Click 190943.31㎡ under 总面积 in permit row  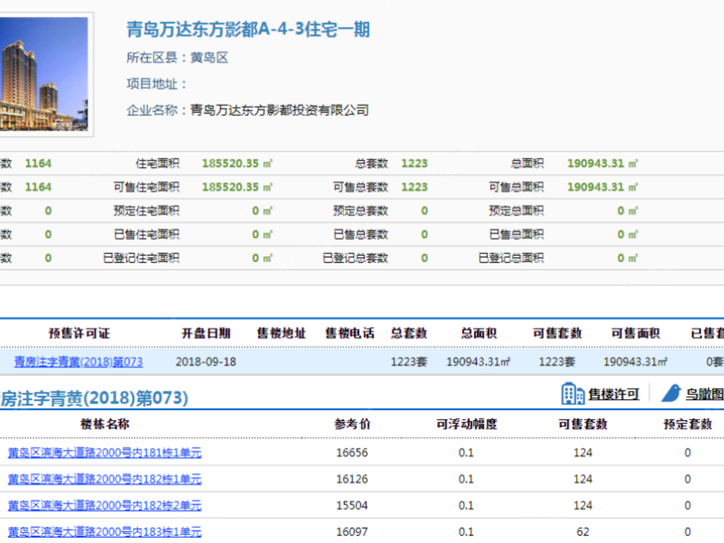[478, 362]
